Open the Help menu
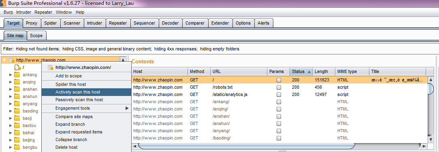Viewport: 439px width, 152px height. click(80, 12)
